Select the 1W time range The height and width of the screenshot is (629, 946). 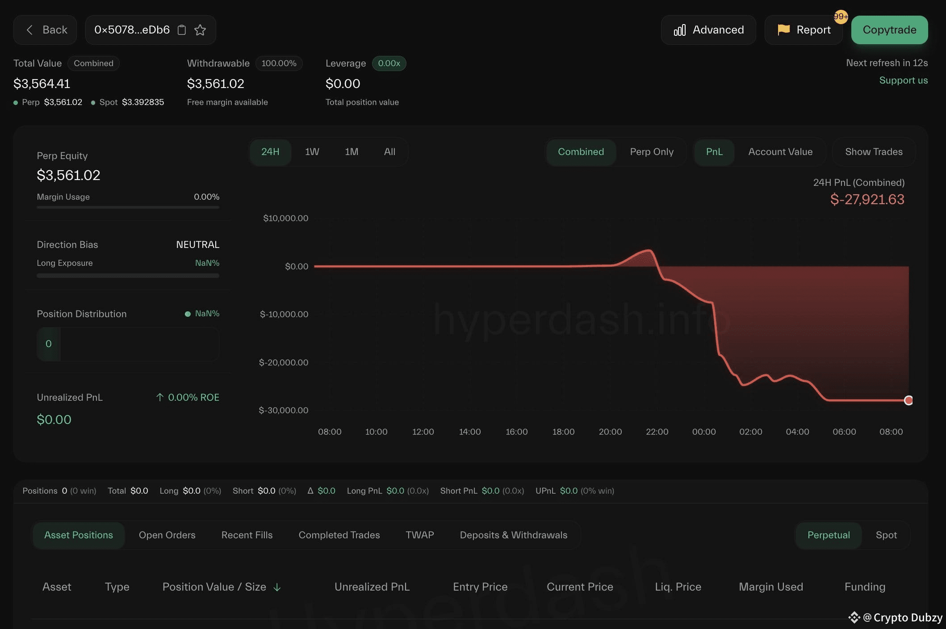click(312, 152)
